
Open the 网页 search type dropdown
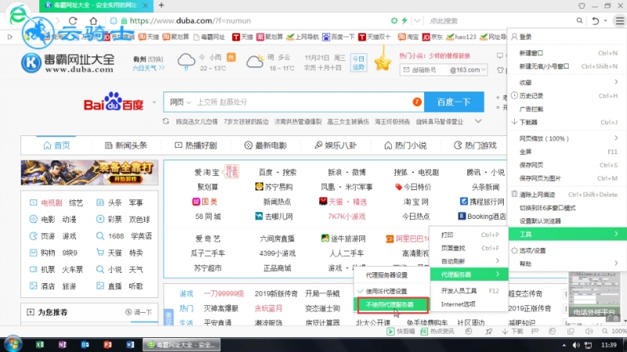(180, 102)
